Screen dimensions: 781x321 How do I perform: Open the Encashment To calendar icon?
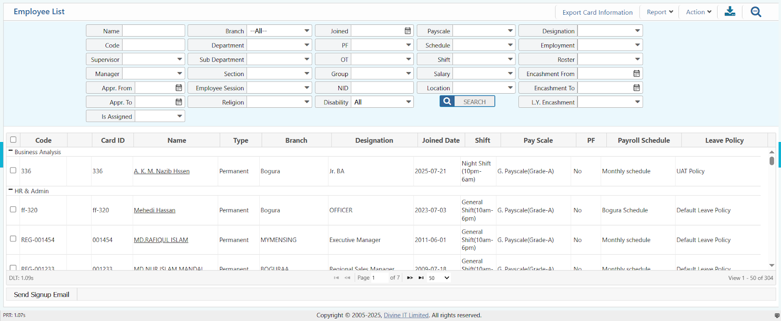pos(637,88)
